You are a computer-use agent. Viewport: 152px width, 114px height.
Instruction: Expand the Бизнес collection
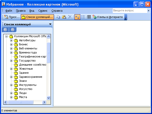click(x=11, y=45)
